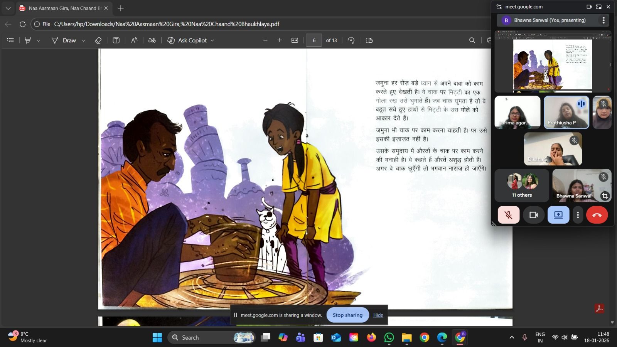Close the Naa Aasmaan Gira tab
The width and height of the screenshot is (617, 347).
coord(106,8)
